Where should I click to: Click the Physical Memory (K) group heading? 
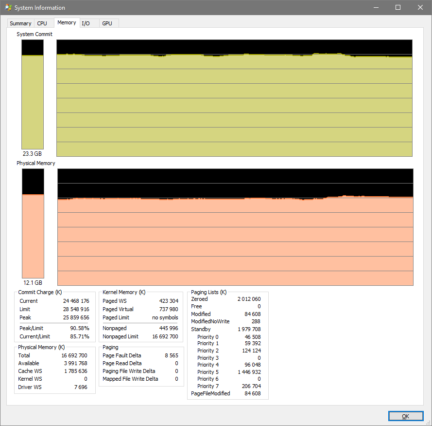[x=41, y=347]
